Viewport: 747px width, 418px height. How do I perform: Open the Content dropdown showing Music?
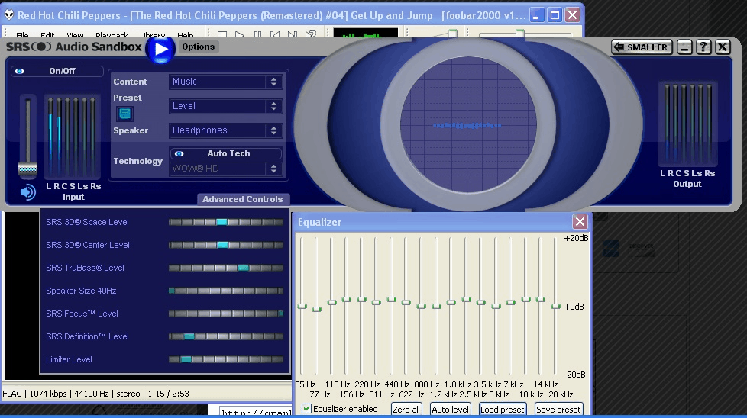coord(225,82)
